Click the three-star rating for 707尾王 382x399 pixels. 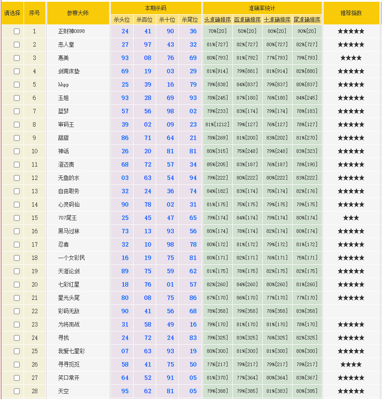click(351, 218)
